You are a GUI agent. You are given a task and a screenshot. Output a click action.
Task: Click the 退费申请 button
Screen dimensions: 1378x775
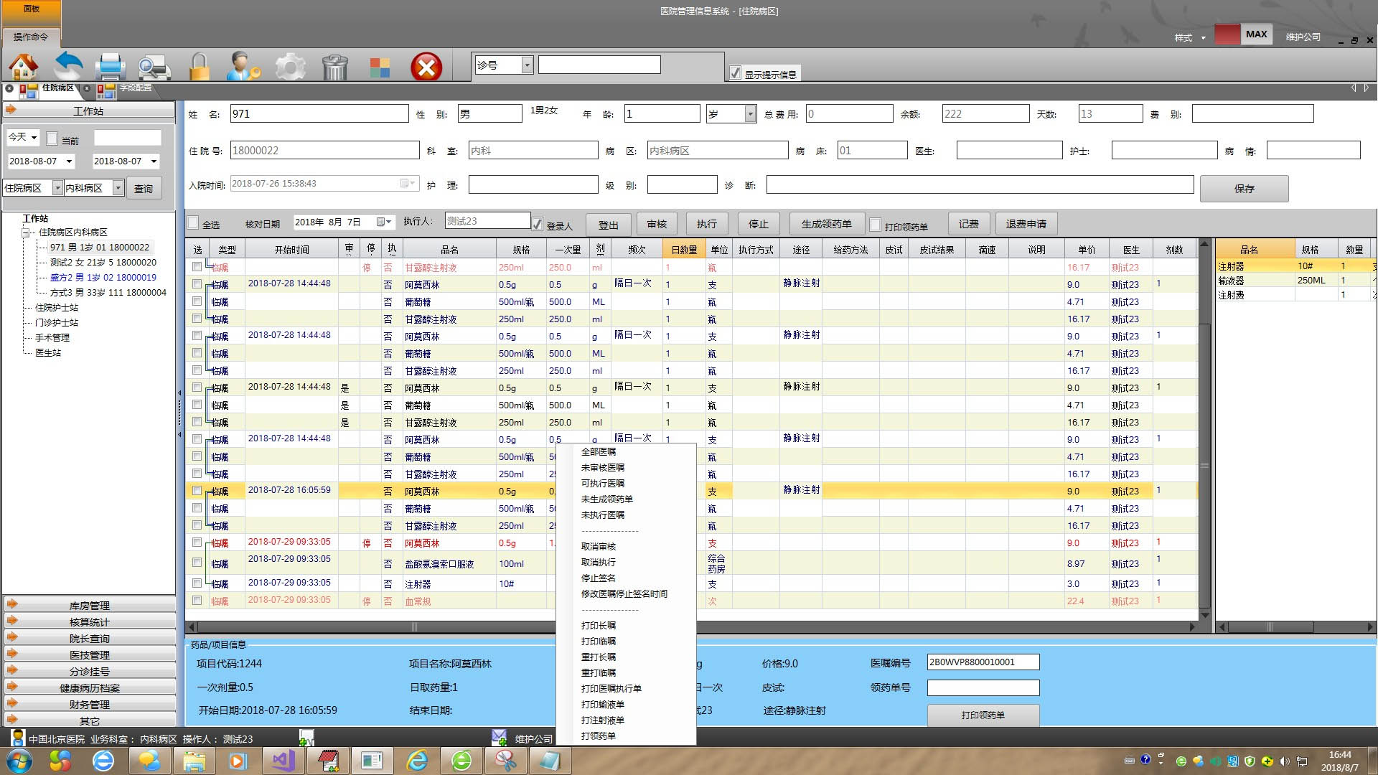click(x=1026, y=224)
